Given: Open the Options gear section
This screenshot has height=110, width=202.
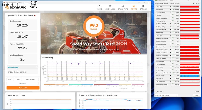Looking at the screenshot, I should click(143, 7).
